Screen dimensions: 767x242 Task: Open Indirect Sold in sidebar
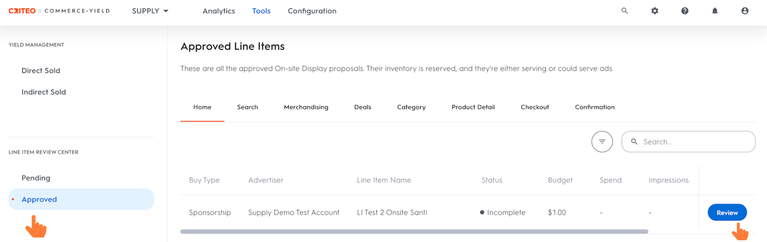tap(44, 92)
